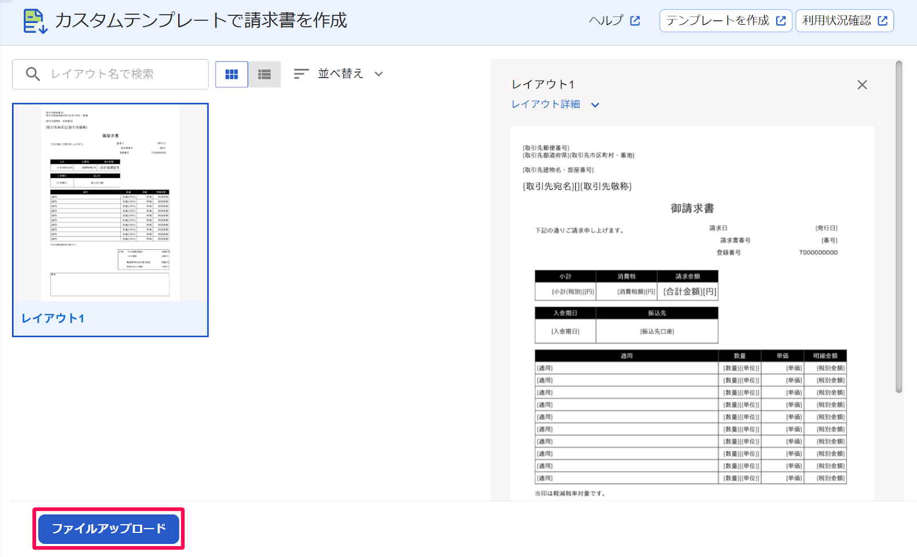Click the {取引先郵便番号} line in preview

(x=546, y=148)
